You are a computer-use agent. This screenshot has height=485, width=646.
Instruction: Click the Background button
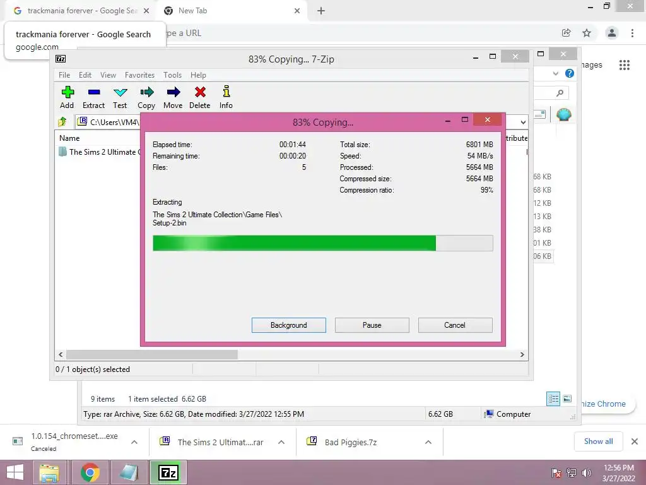[289, 325]
